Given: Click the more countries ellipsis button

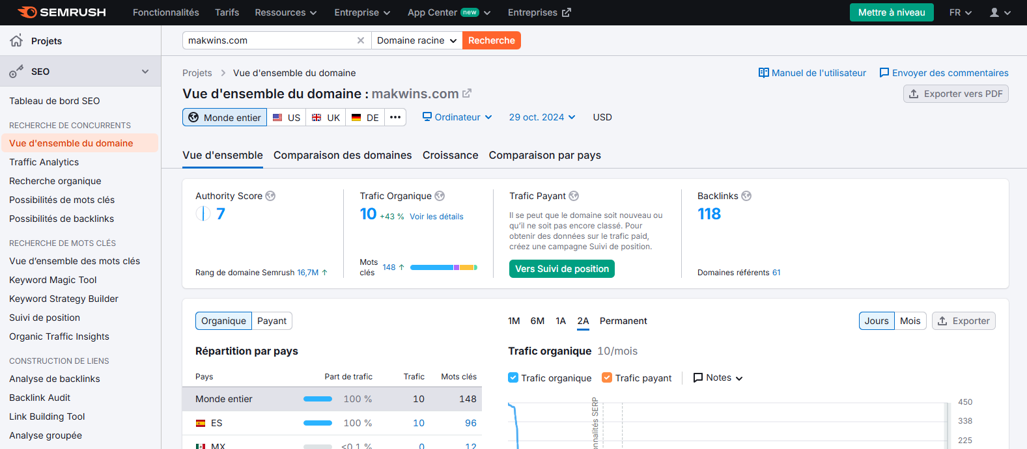Looking at the screenshot, I should click(x=395, y=117).
